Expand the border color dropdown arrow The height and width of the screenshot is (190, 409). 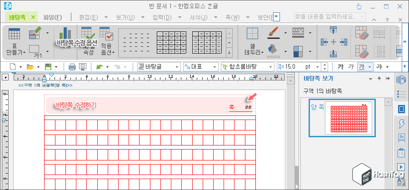coord(285,33)
